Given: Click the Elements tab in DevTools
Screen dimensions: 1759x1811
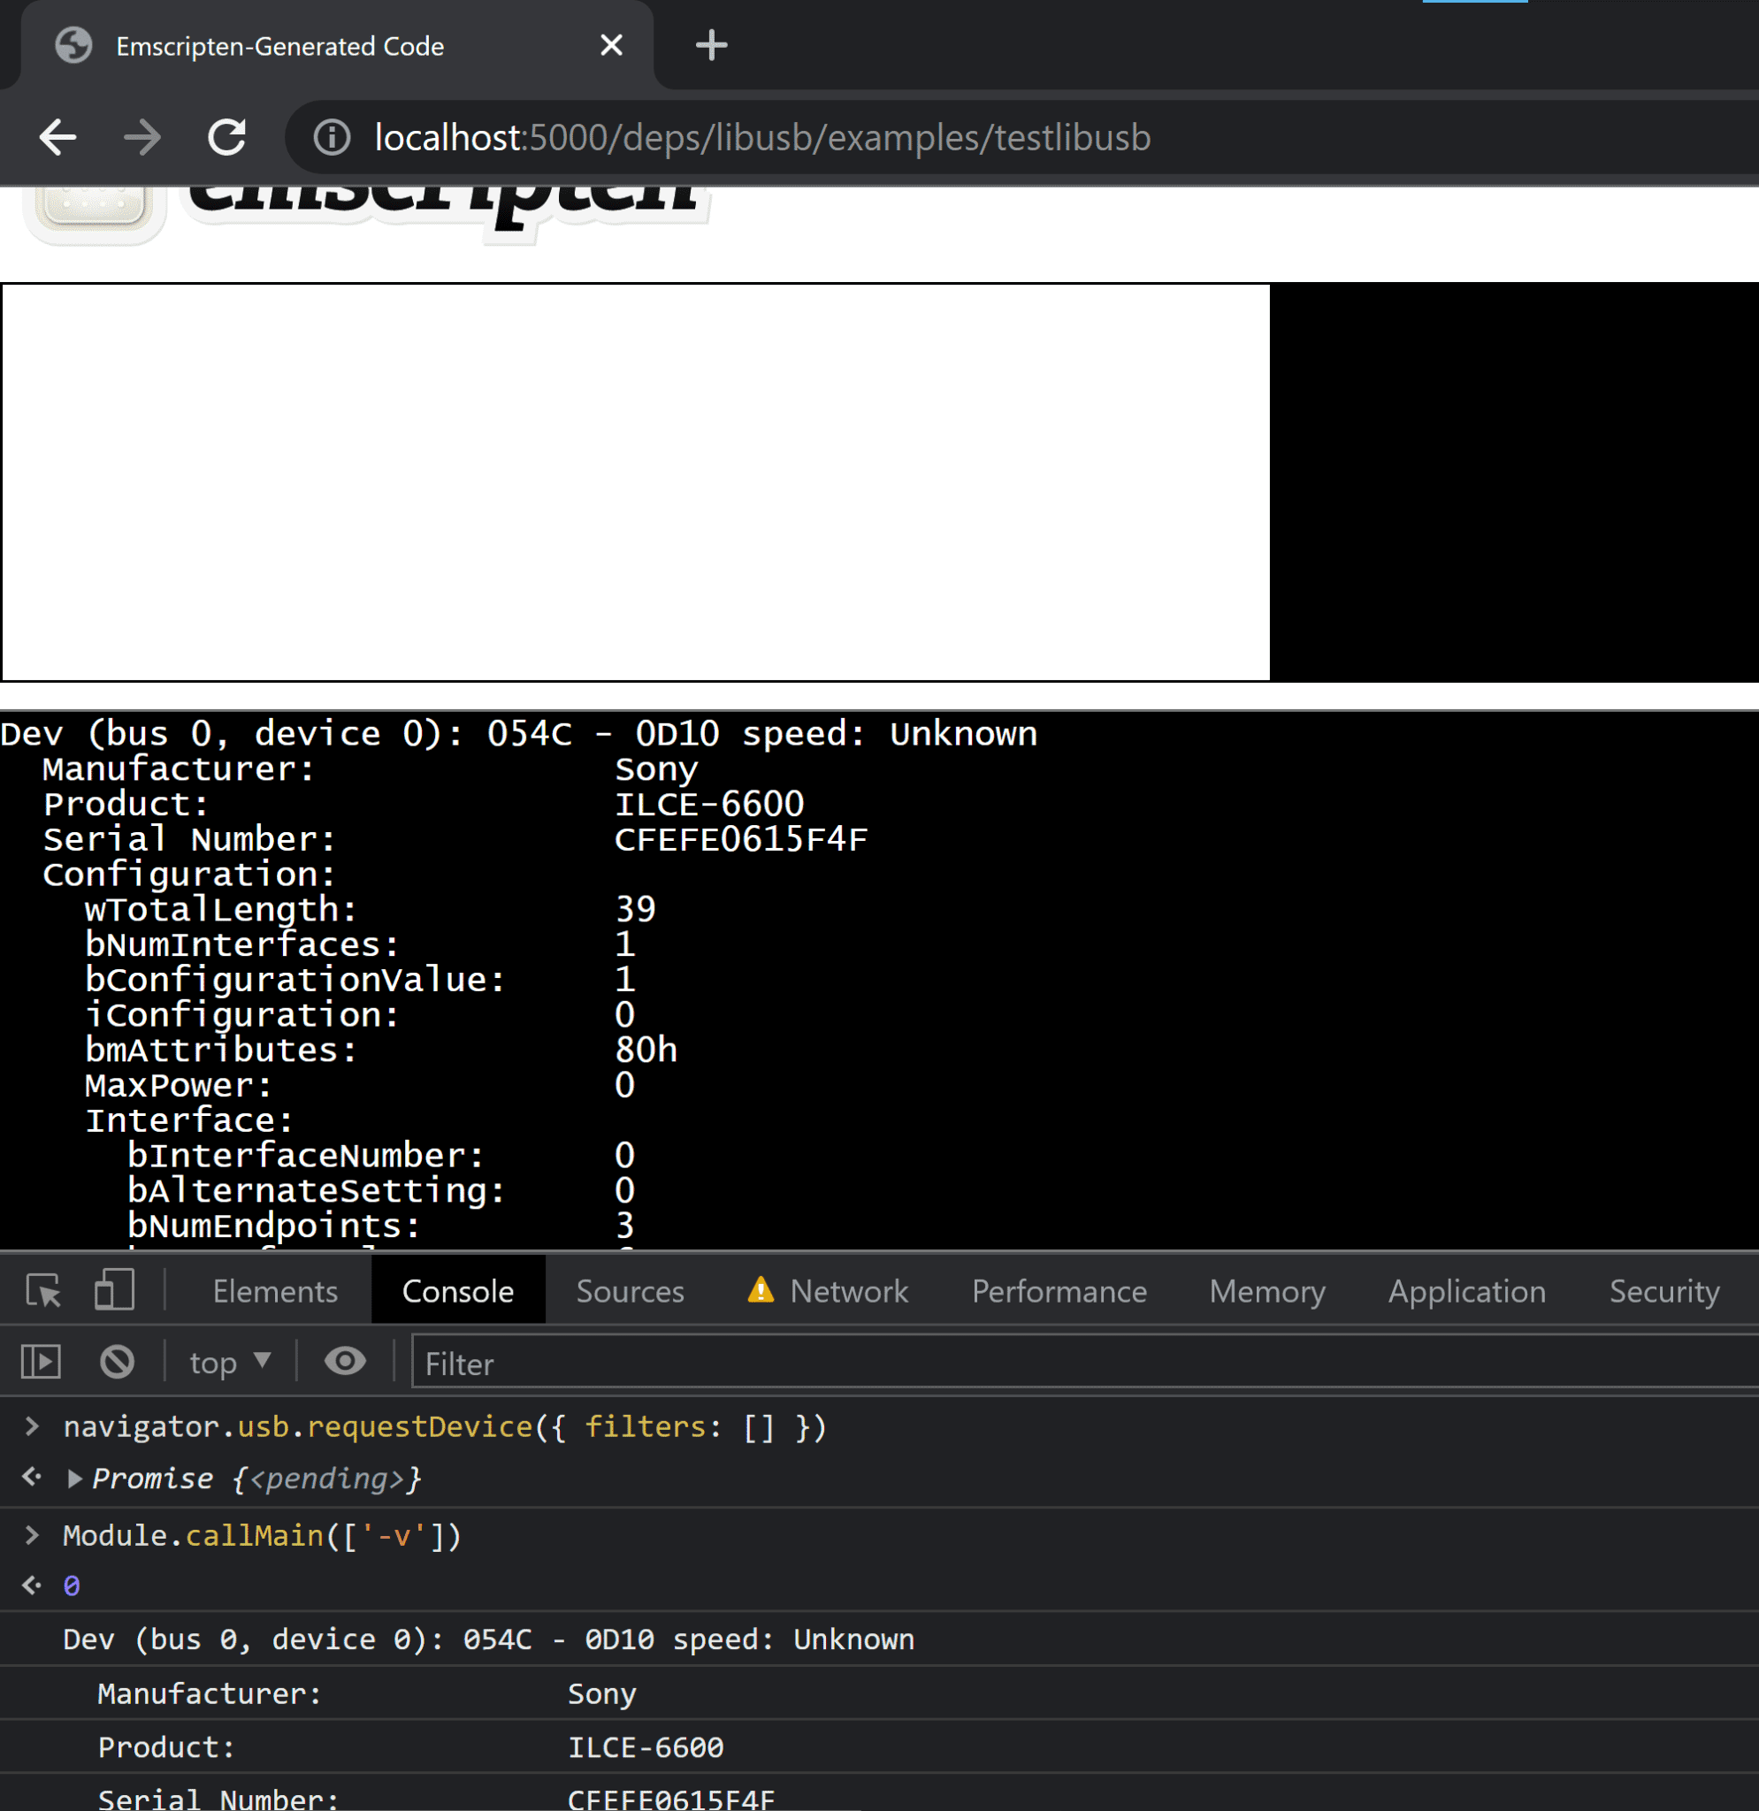Looking at the screenshot, I should 275,1288.
